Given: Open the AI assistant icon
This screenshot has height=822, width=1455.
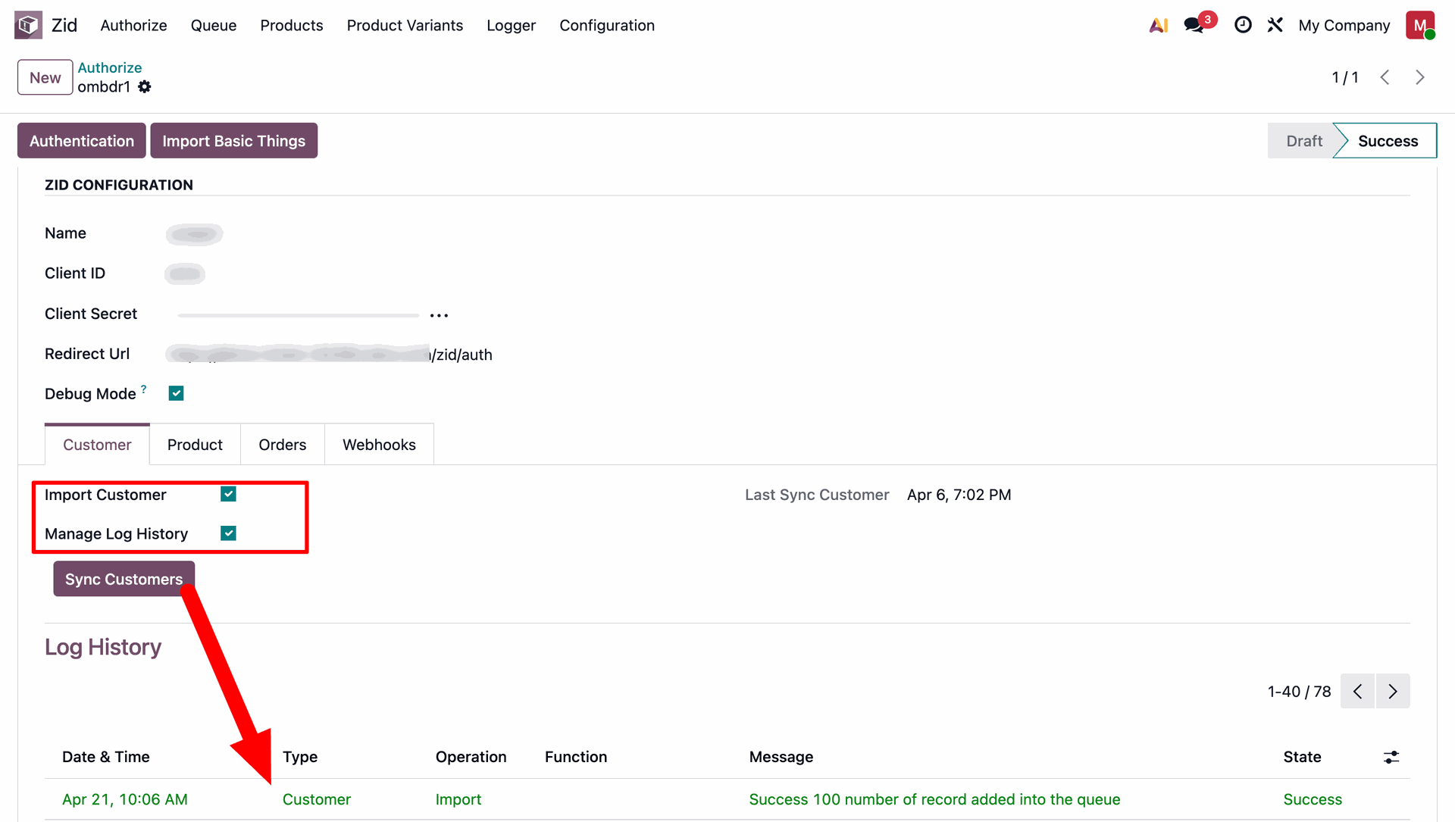Looking at the screenshot, I should [x=1158, y=25].
